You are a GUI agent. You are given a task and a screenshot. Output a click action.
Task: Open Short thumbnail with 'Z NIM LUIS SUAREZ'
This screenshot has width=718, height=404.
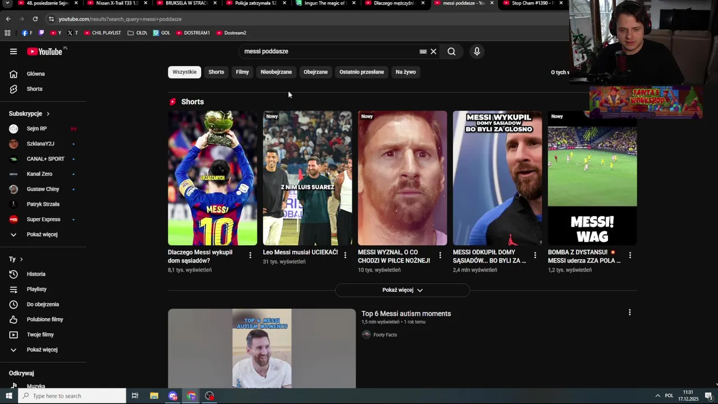307,178
